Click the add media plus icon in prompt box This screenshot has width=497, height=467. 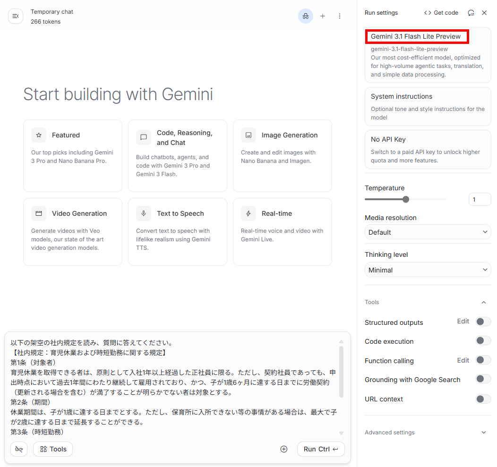tap(284, 449)
